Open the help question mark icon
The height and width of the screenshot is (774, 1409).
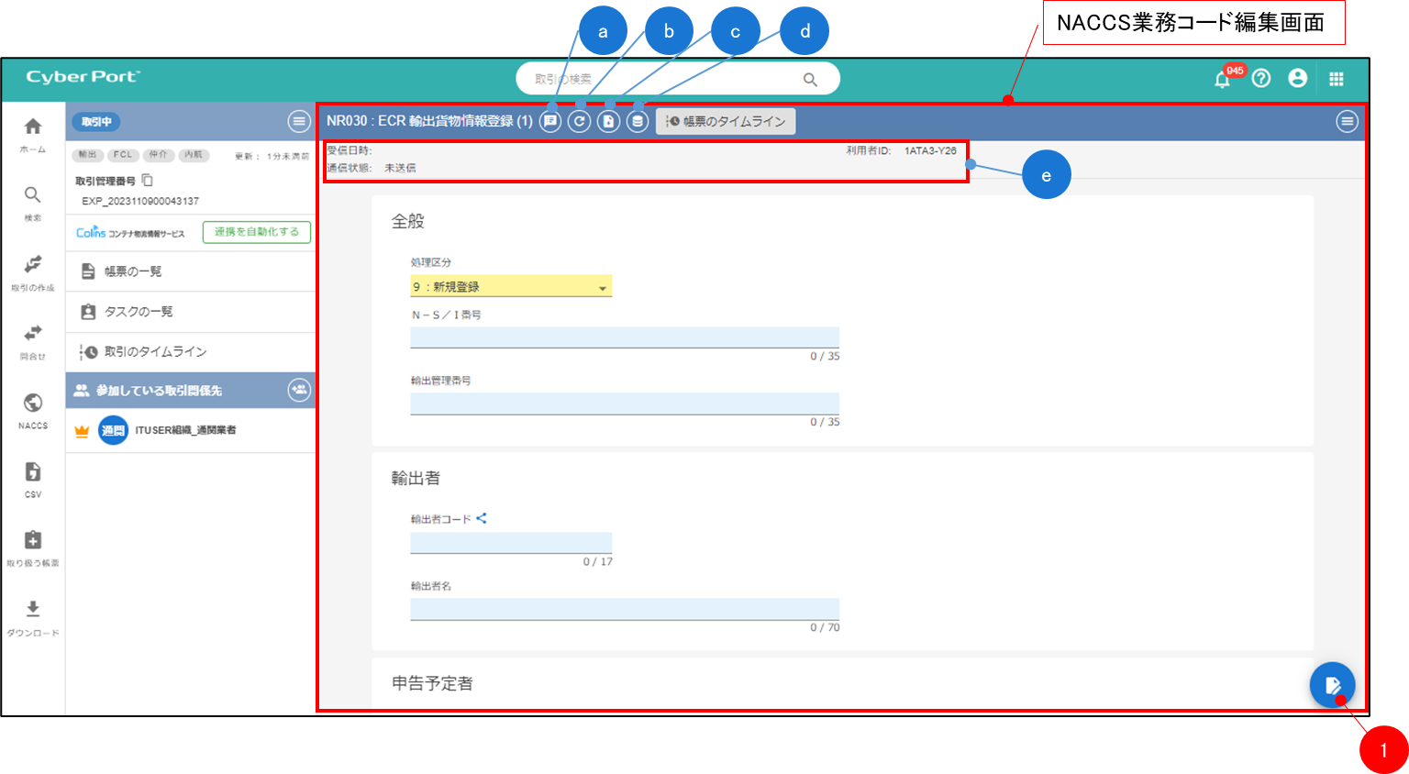(x=1261, y=79)
